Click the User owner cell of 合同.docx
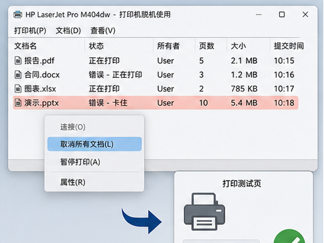Image resolution: width=324 pixels, height=243 pixels. [166, 75]
